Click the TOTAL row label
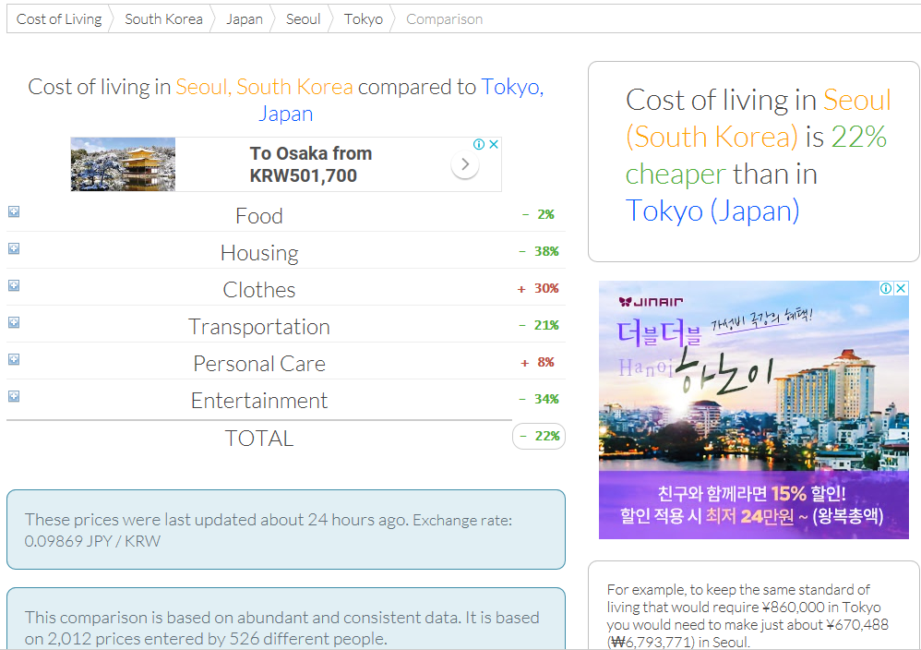Viewport: 921px width, 650px height. [x=259, y=439]
